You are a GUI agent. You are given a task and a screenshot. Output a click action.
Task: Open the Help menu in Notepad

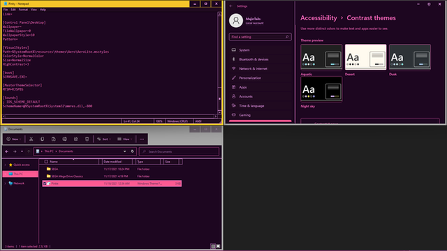pyautogui.click(x=43, y=10)
